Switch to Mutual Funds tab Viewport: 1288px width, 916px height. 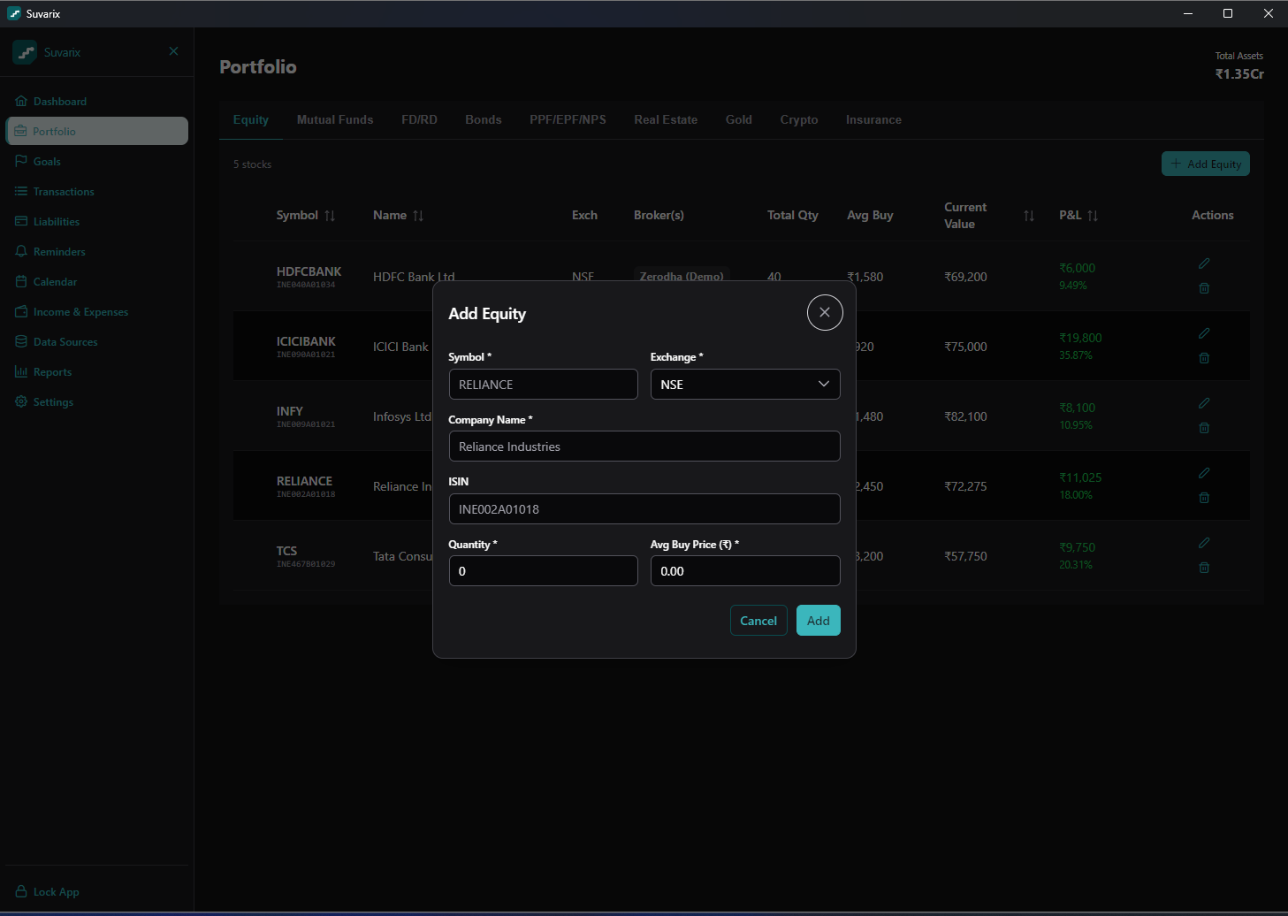[335, 119]
